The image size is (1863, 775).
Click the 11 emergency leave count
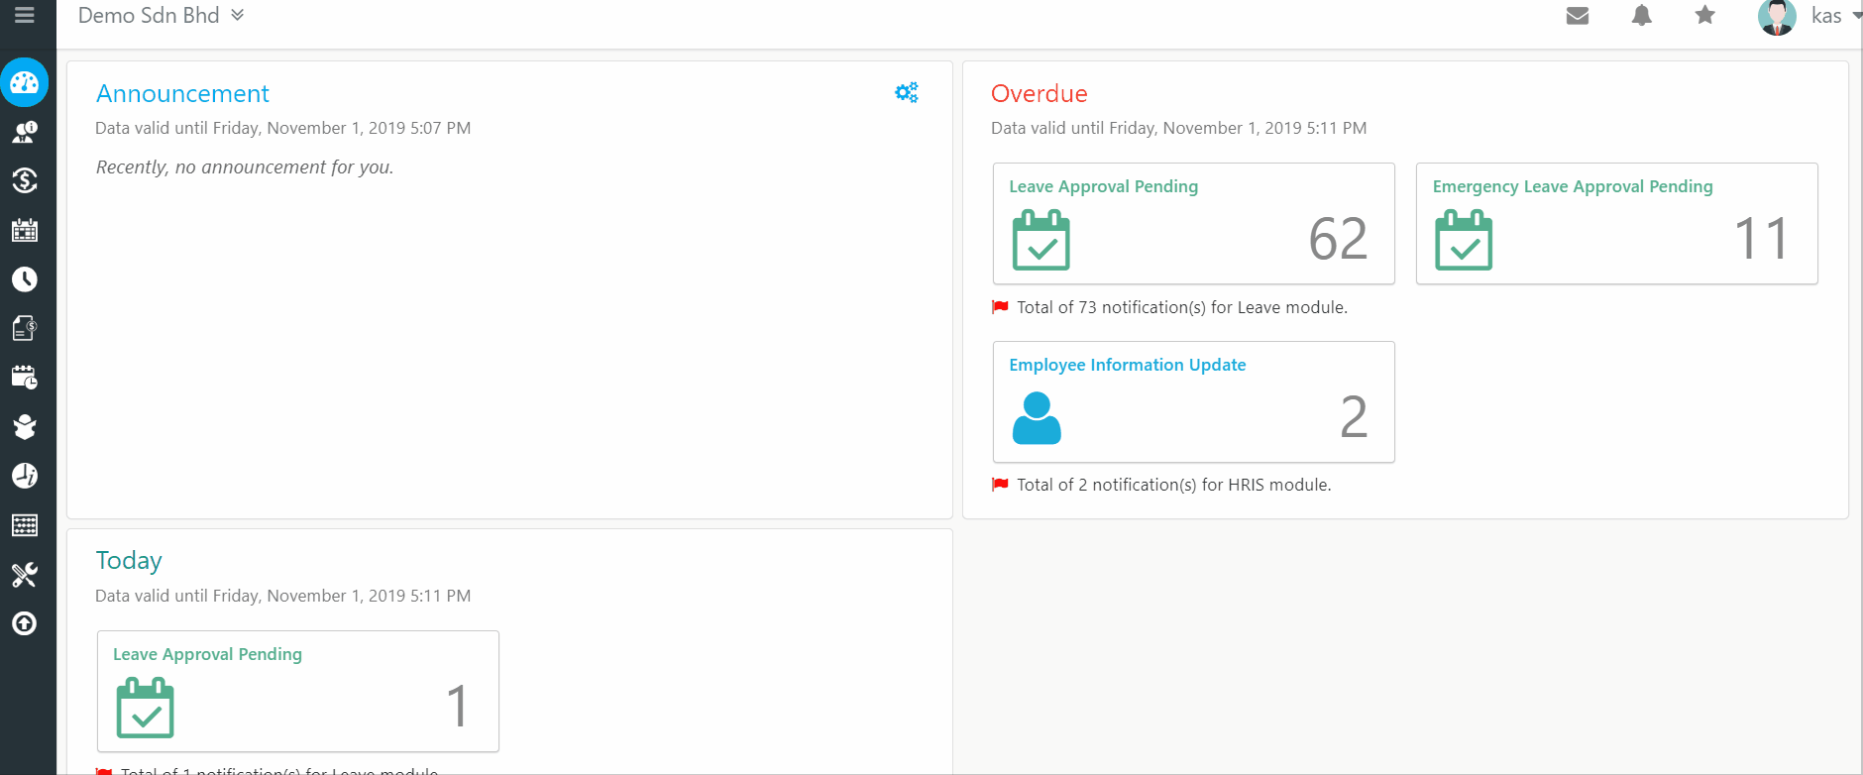(x=1762, y=239)
